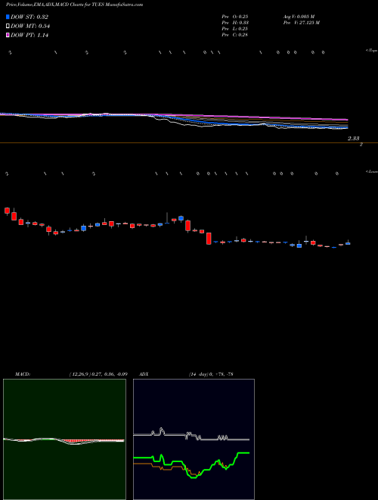Click the white DOW MT legend swatch

coord(8,27)
